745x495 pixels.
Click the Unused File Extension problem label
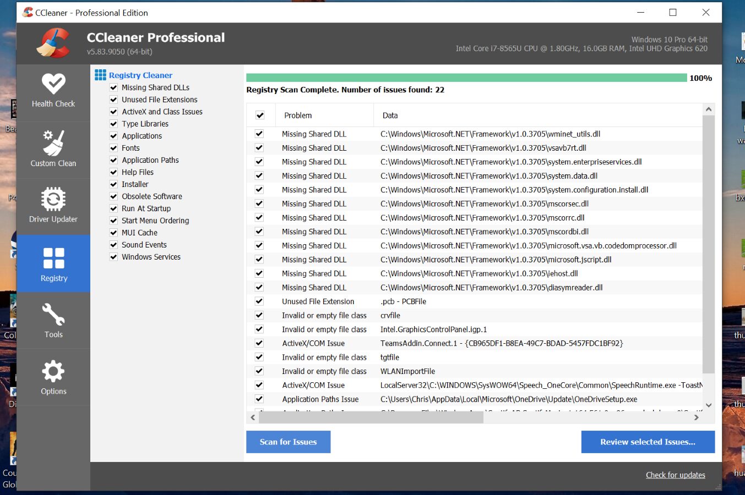318,301
